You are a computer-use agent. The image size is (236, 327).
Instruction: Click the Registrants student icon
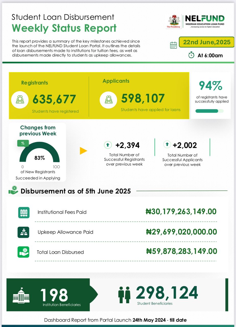coord(20,100)
